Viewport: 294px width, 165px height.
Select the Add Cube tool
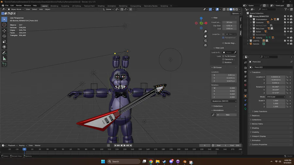4,65
